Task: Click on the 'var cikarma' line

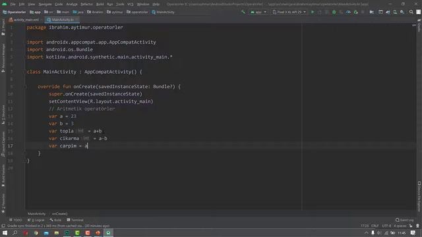Action: pos(78,138)
